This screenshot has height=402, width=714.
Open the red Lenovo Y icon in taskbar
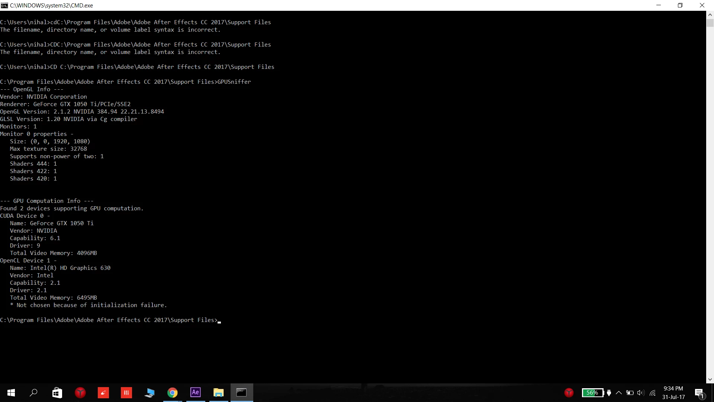(80, 393)
